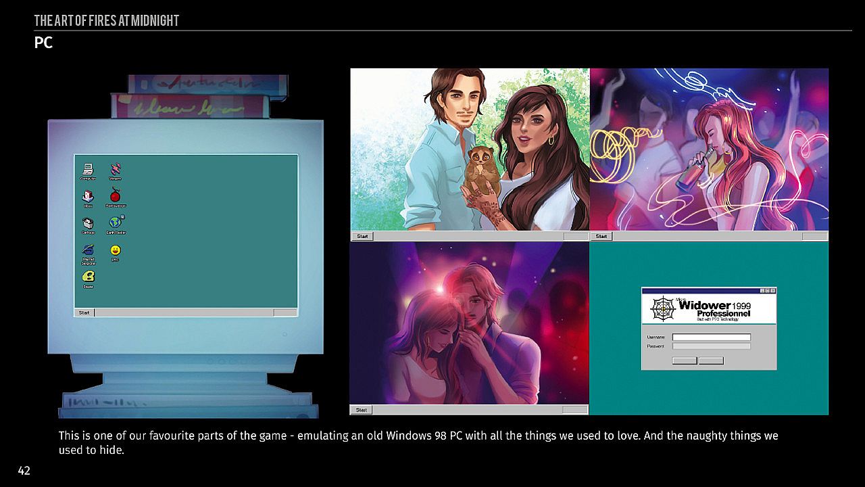Click 'THE ART OF FIRES AT MIDNIGHT' header
The height and width of the screenshot is (487, 865).
point(107,21)
